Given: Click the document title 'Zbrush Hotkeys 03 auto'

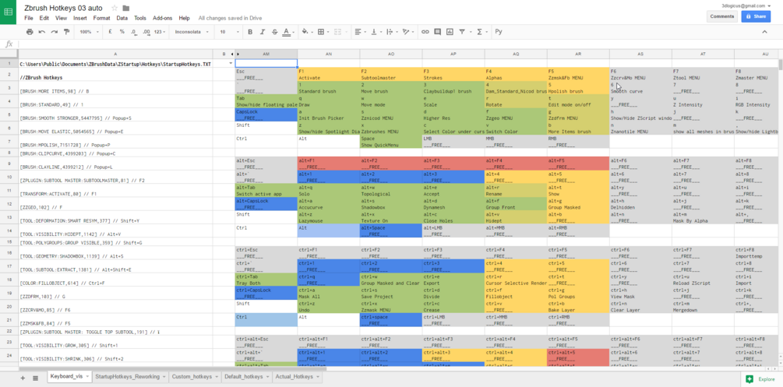Looking at the screenshot, I should pyautogui.click(x=65, y=8).
